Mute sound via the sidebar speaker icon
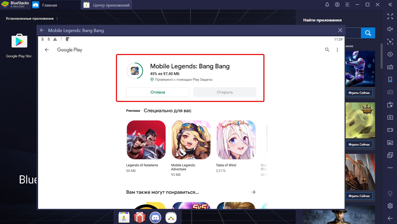The width and height of the screenshot is (397, 224). (x=390, y=29)
